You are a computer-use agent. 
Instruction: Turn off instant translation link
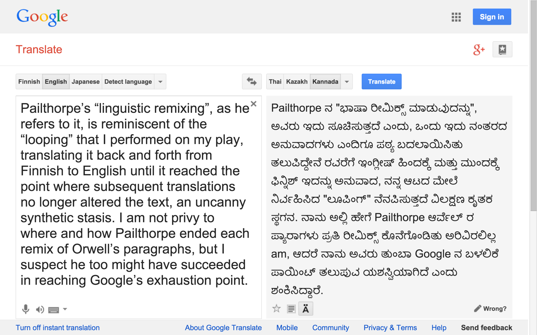tap(58, 327)
